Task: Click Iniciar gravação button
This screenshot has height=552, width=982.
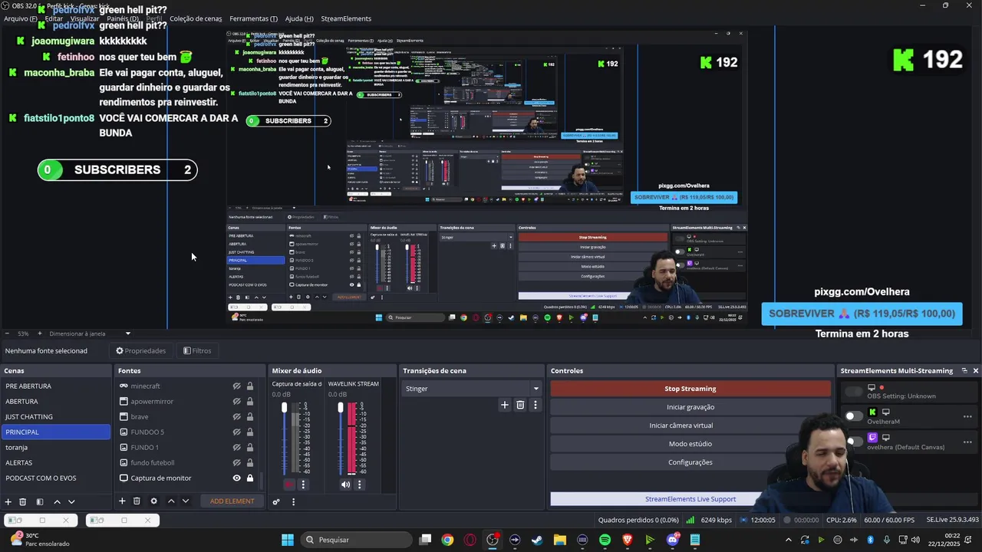Action: (x=690, y=407)
